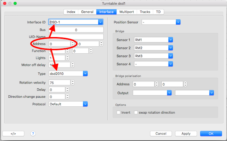Image resolution: width=227 pixels, height=141 pixels.
Task: Click the Delay stepper arrows
Action: click(67, 90)
